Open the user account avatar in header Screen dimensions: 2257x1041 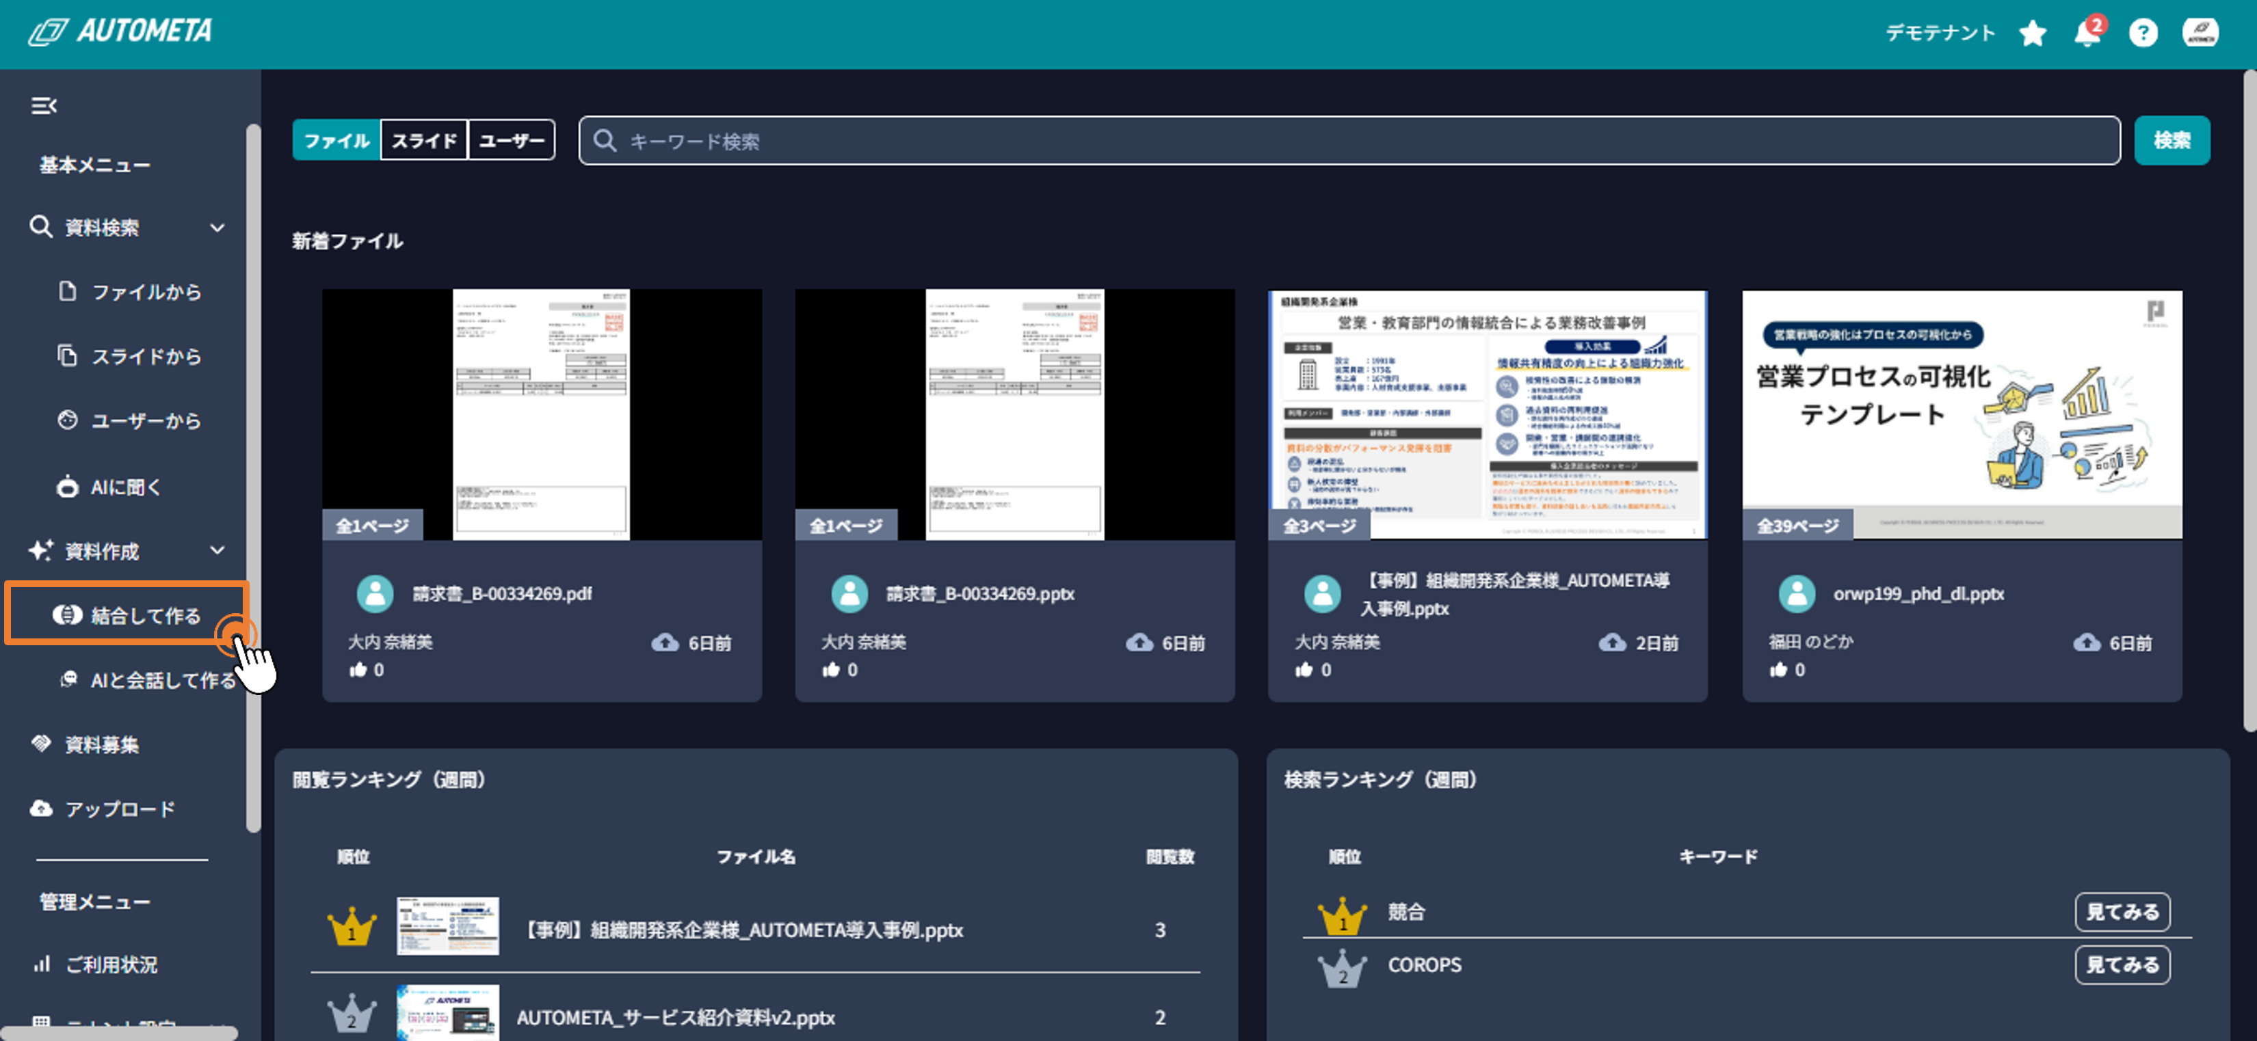coord(2200,33)
